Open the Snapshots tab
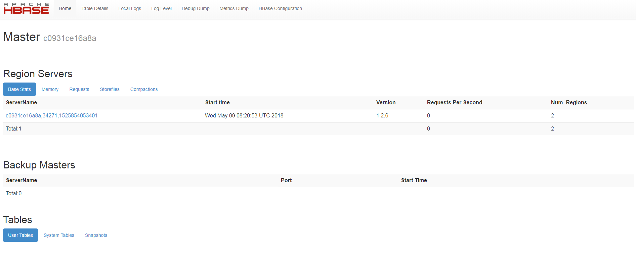636x259 pixels. click(96, 235)
